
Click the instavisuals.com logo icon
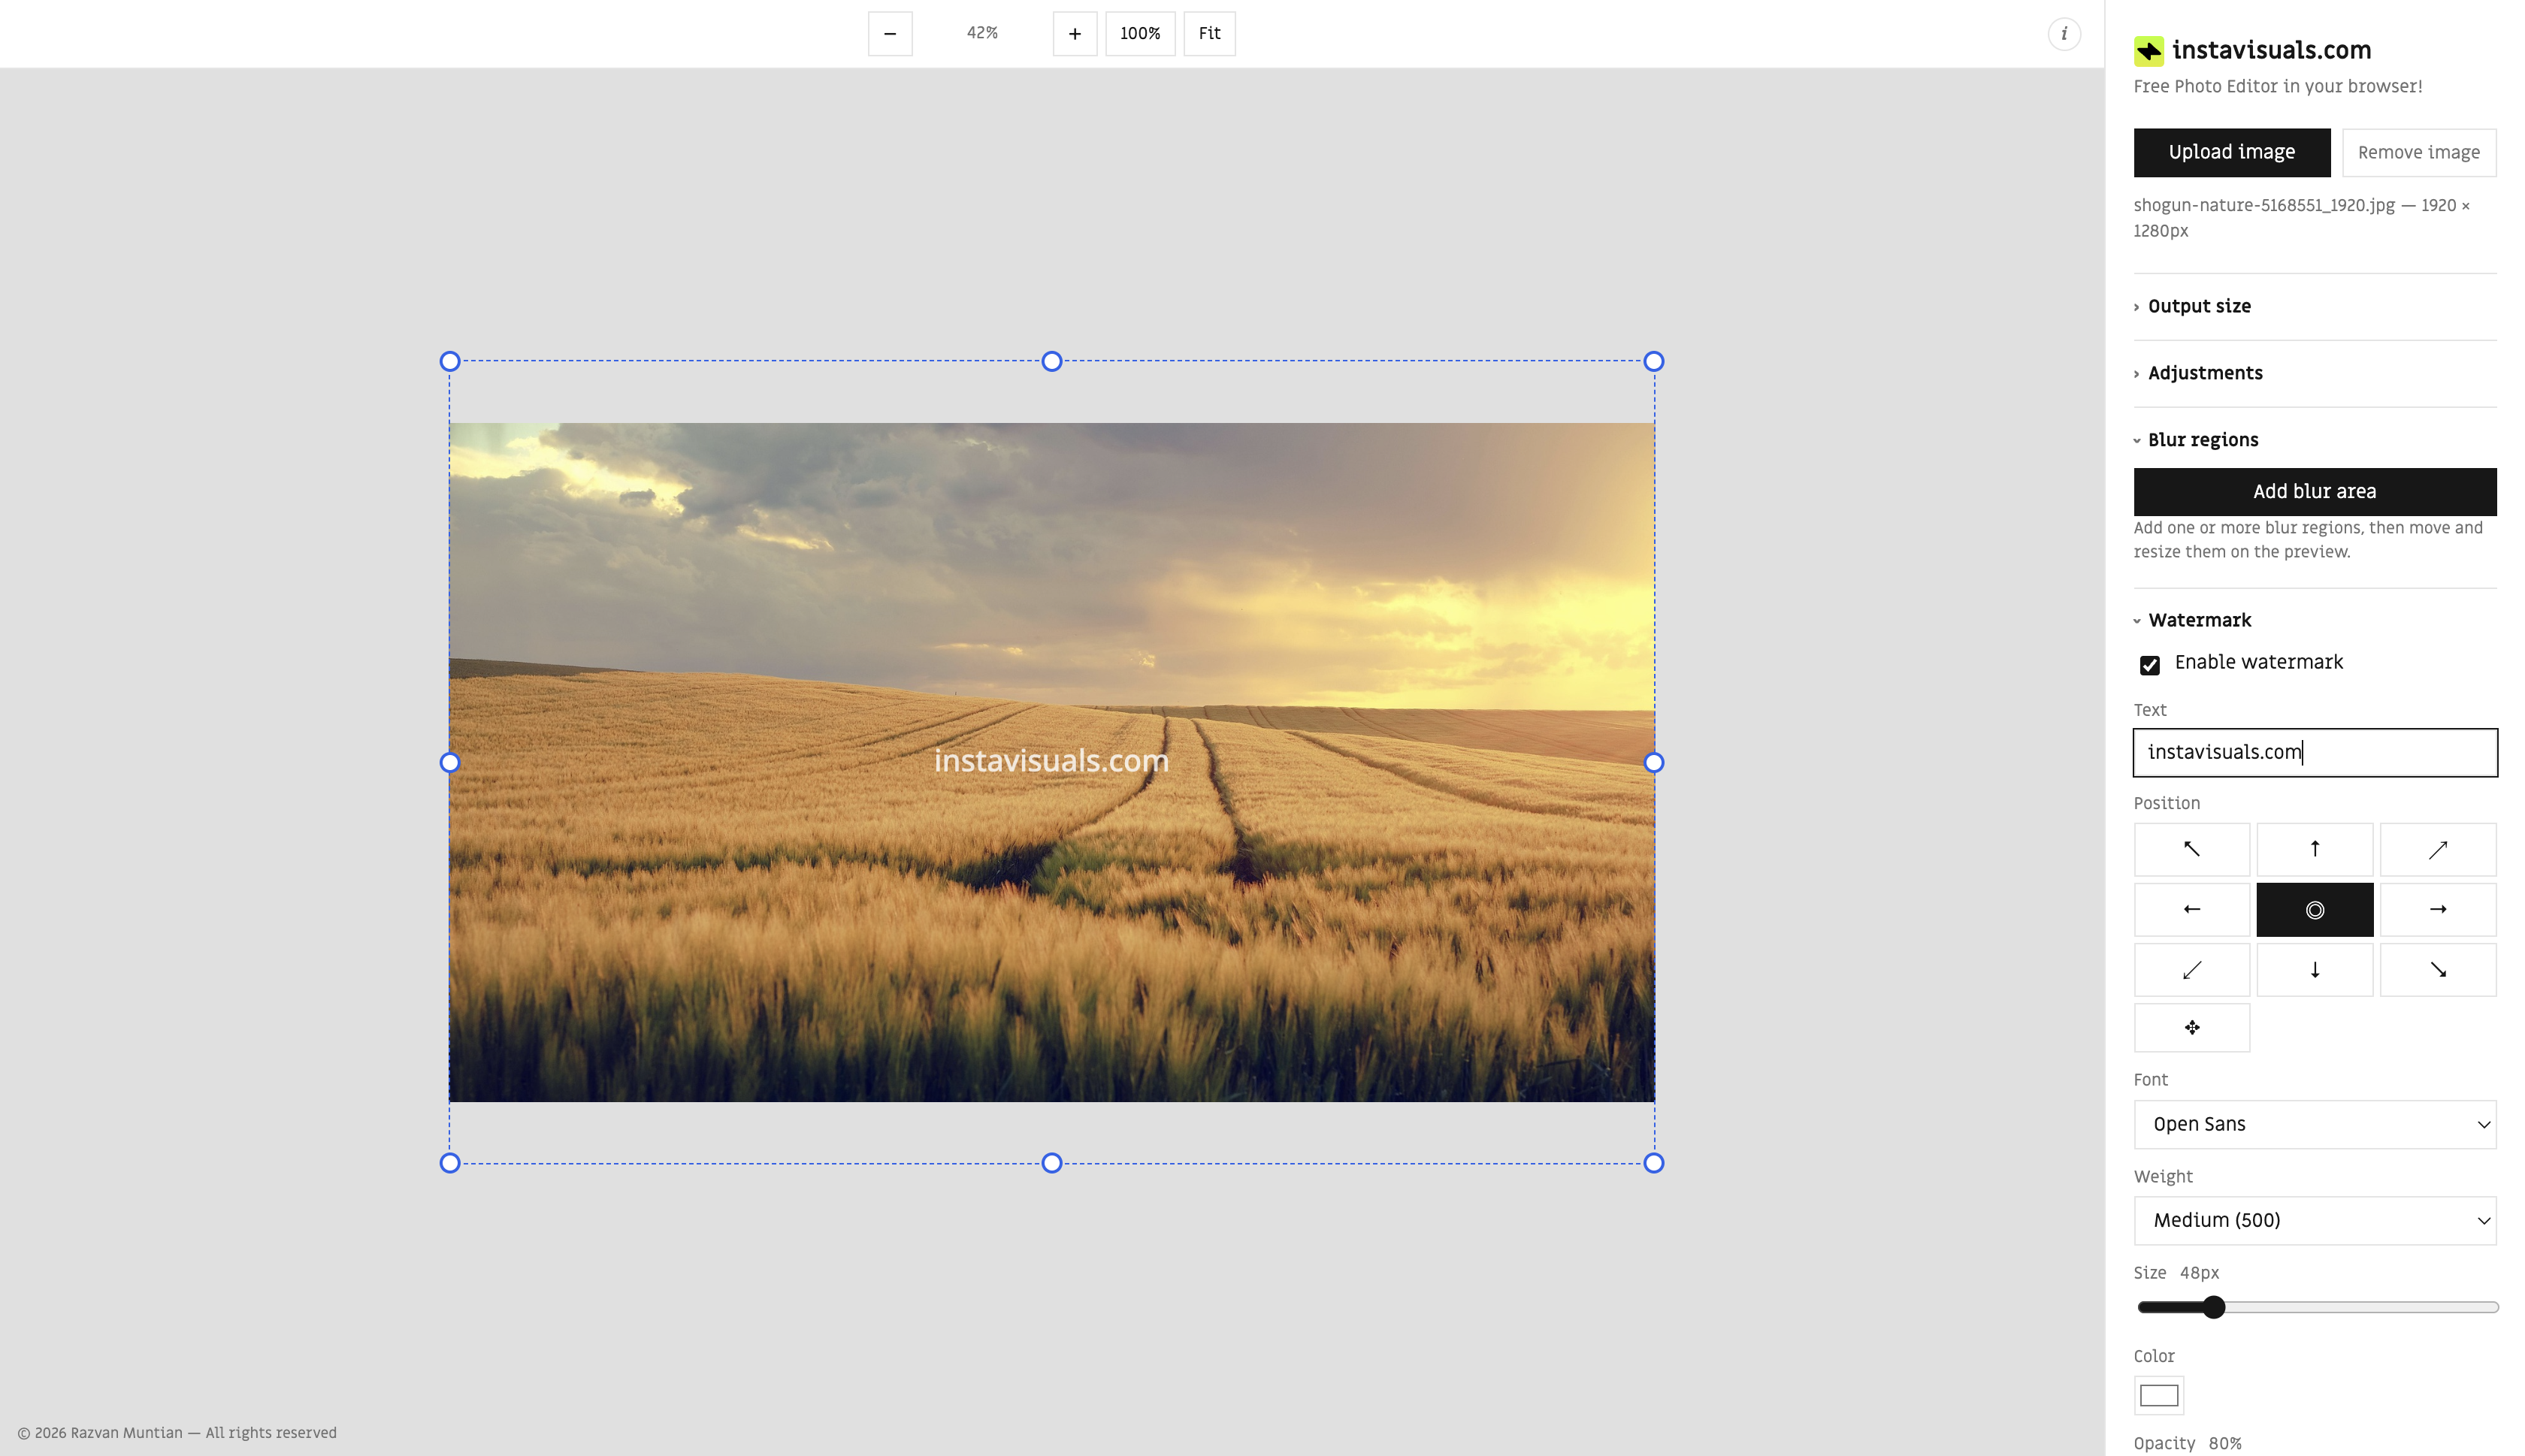coord(2148,51)
